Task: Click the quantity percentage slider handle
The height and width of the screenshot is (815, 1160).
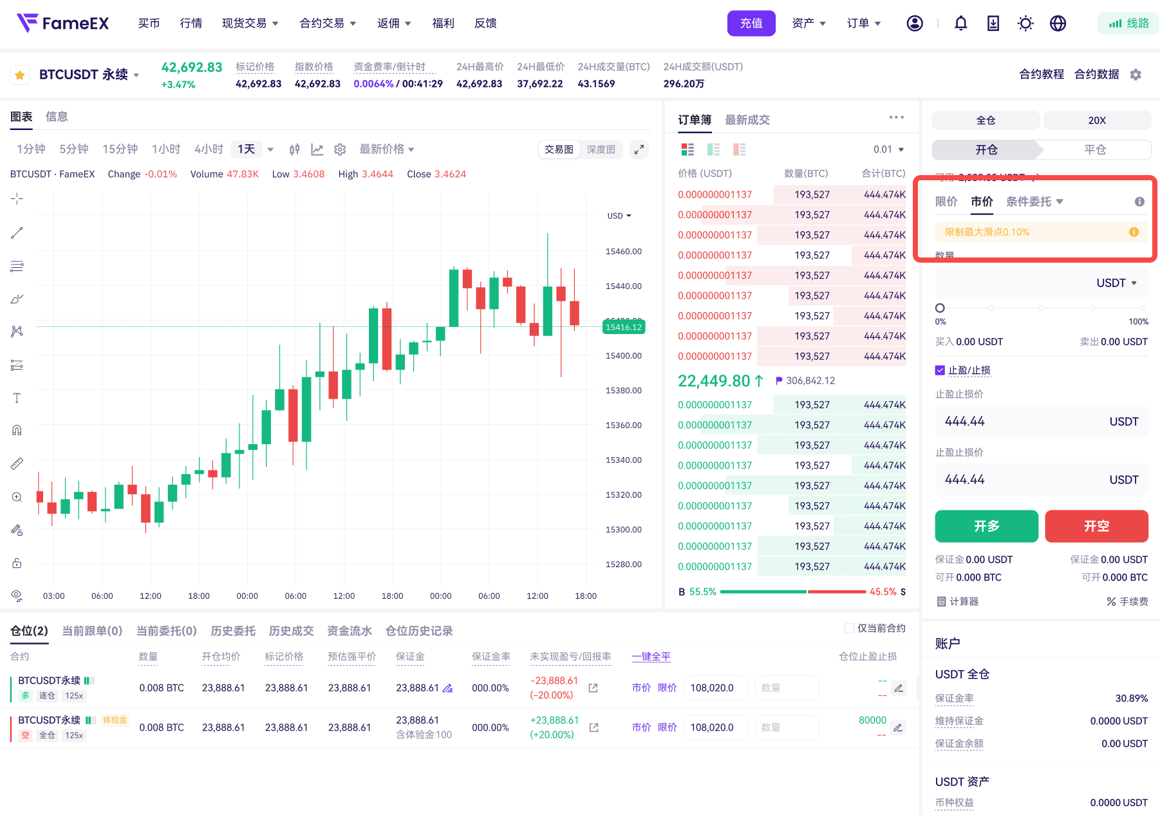Action: pos(940,308)
